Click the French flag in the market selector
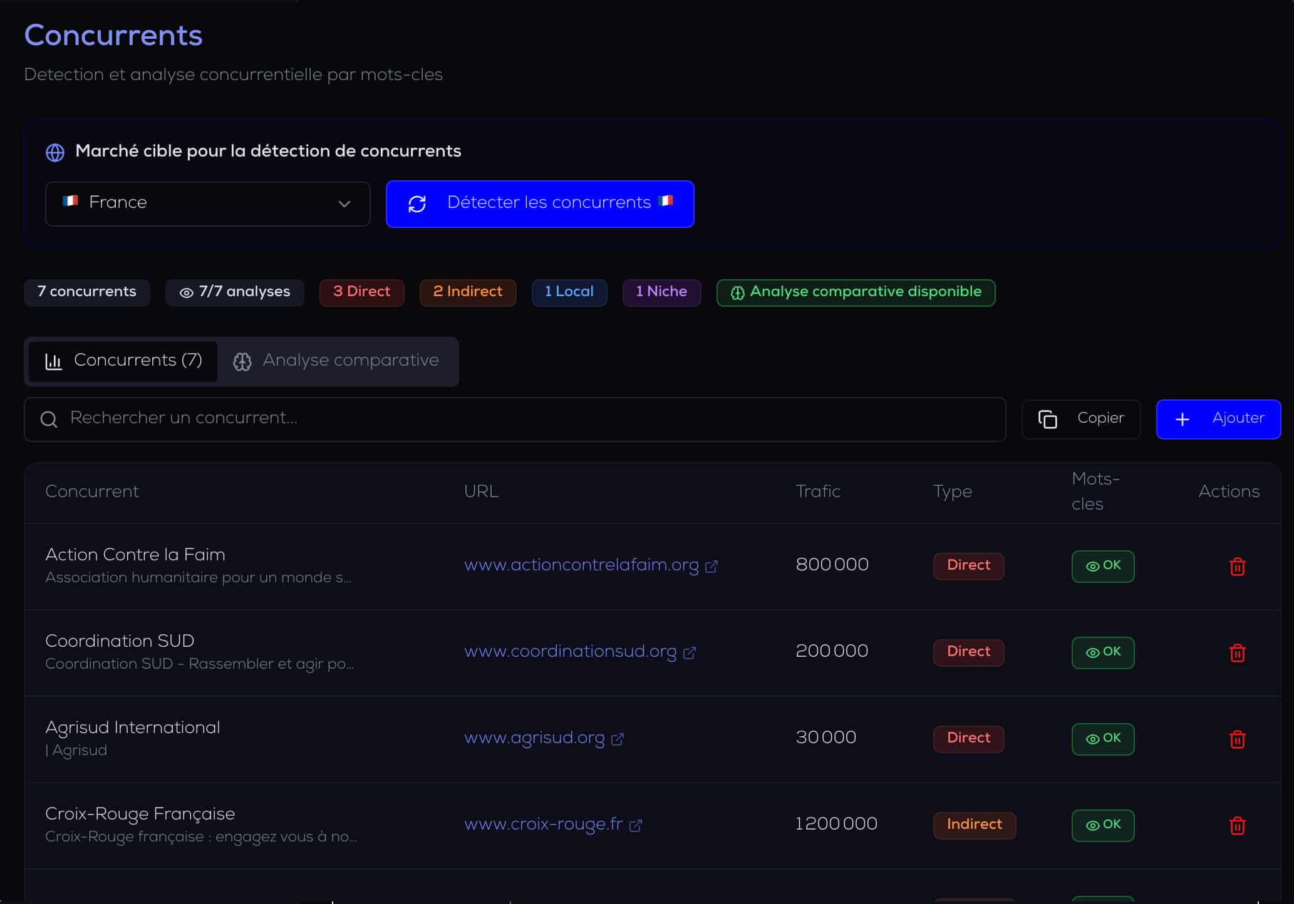The image size is (1294, 904). (70, 201)
